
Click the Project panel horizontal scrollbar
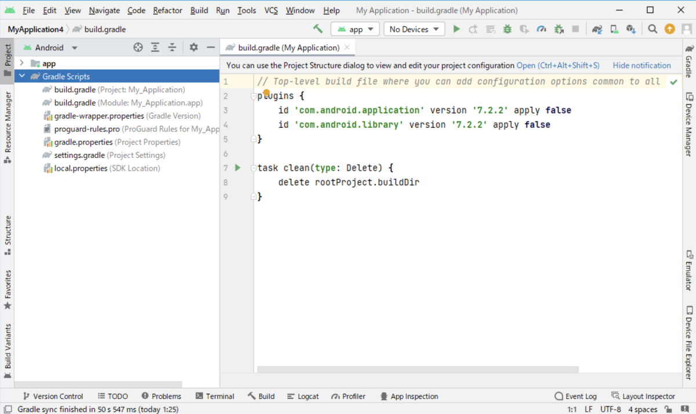[98, 384]
